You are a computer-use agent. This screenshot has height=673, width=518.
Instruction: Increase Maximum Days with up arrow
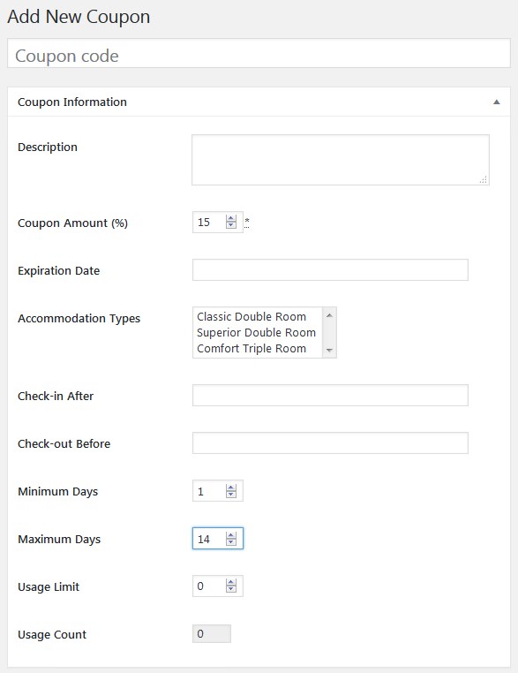[x=231, y=535]
